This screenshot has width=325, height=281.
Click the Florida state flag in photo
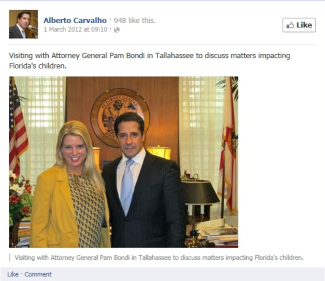[x=228, y=145]
